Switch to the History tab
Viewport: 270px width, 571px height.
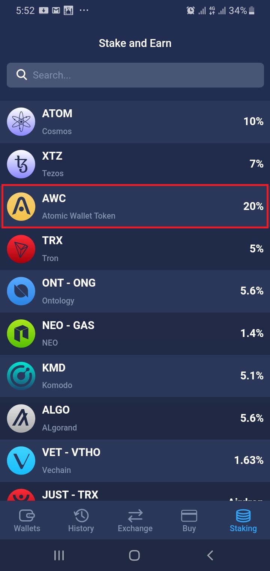81,520
